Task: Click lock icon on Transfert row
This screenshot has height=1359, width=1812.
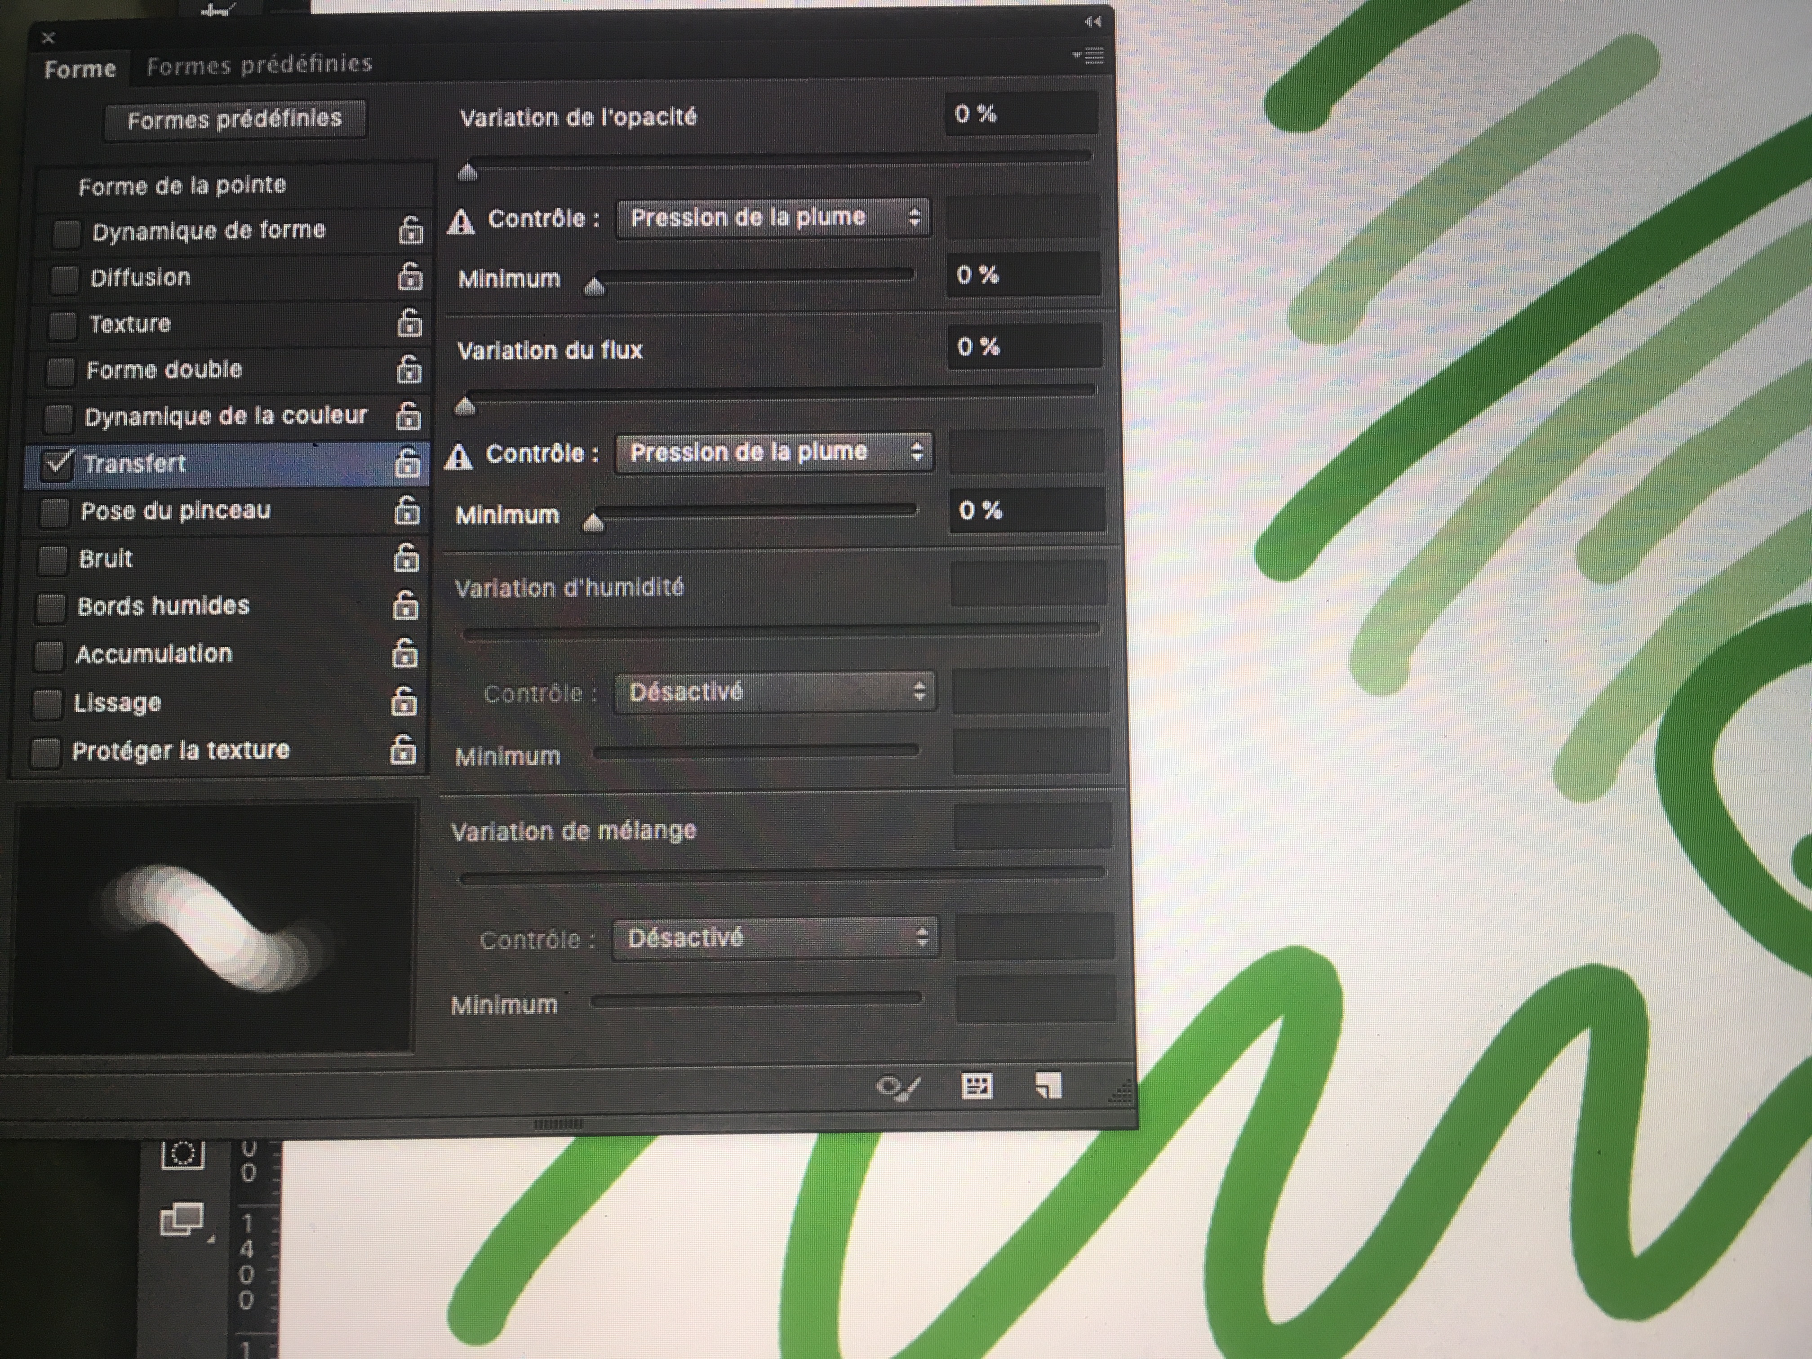Action: click(x=407, y=463)
